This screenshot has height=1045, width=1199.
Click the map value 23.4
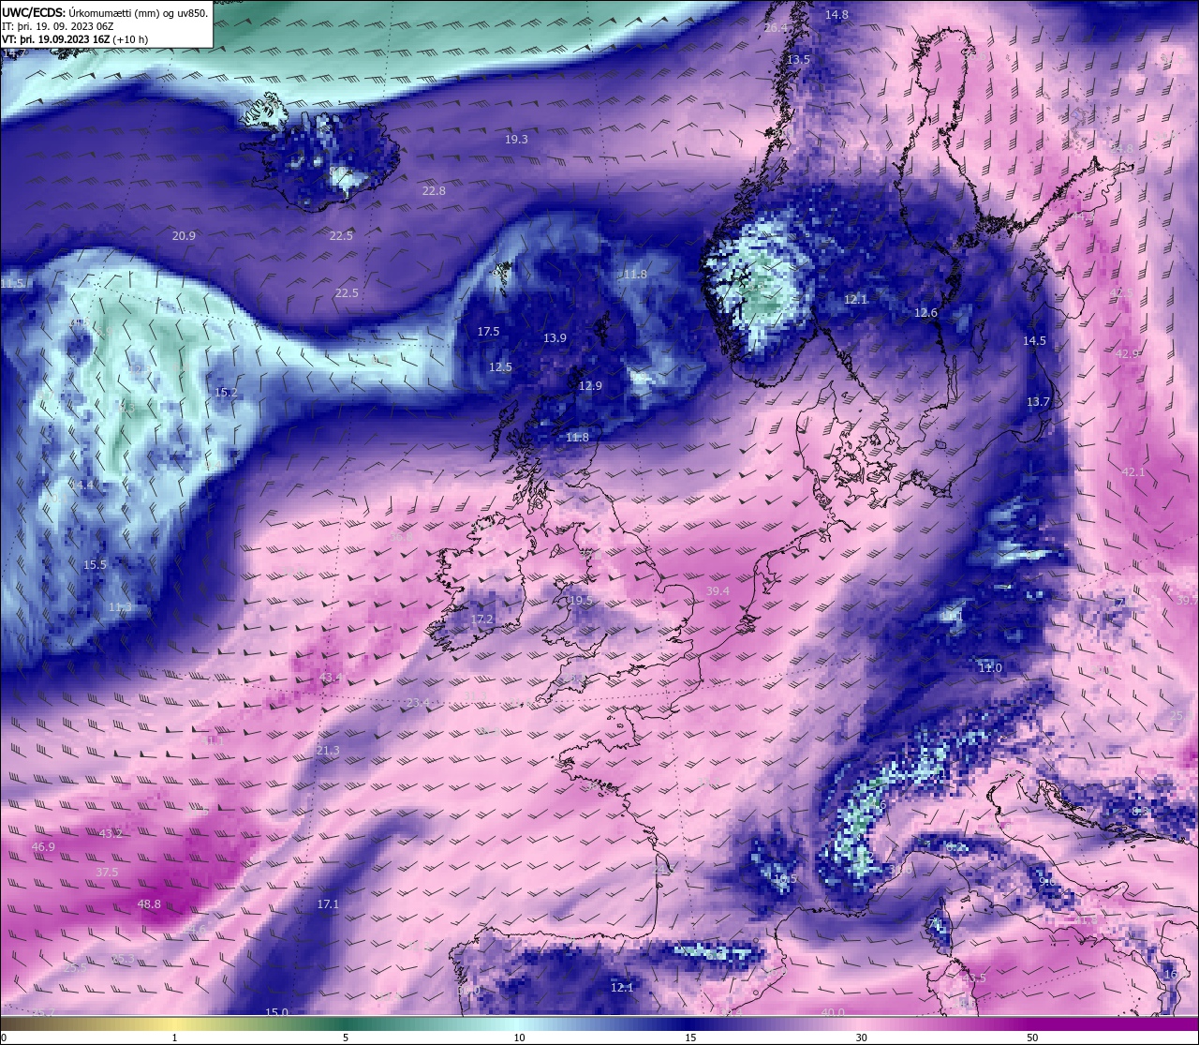418,703
